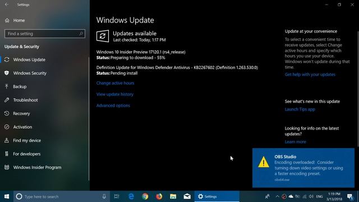Click the Updates available refresh icon

point(103,36)
